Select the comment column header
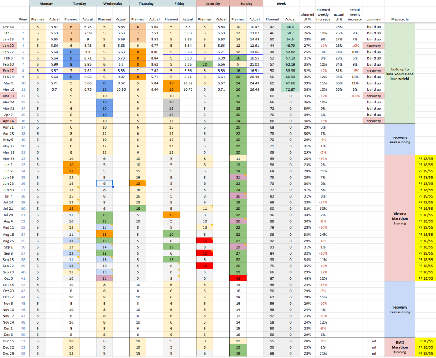Image resolution: width=436 pixels, height=358 pixels. [x=374, y=19]
